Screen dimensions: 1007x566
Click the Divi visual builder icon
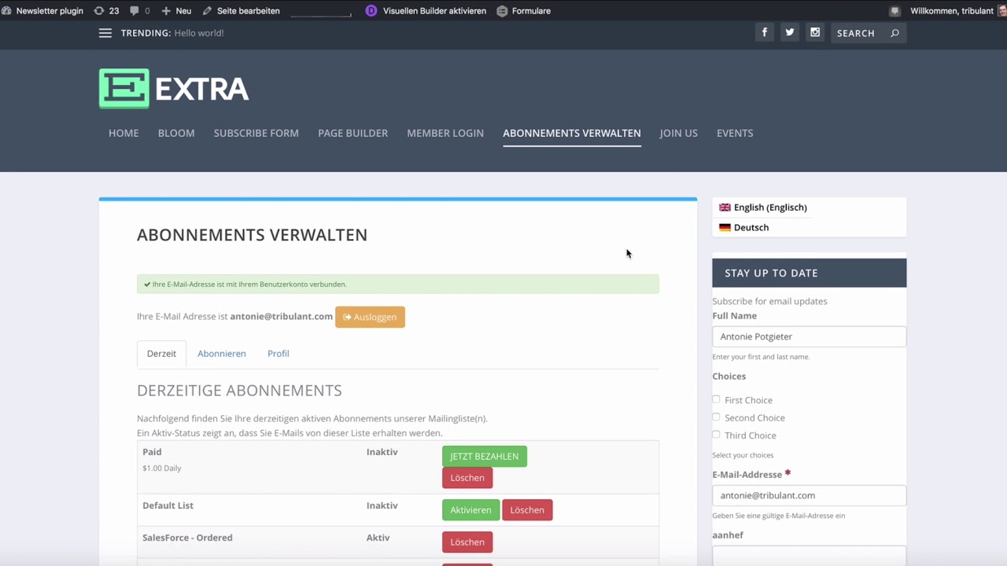[371, 11]
